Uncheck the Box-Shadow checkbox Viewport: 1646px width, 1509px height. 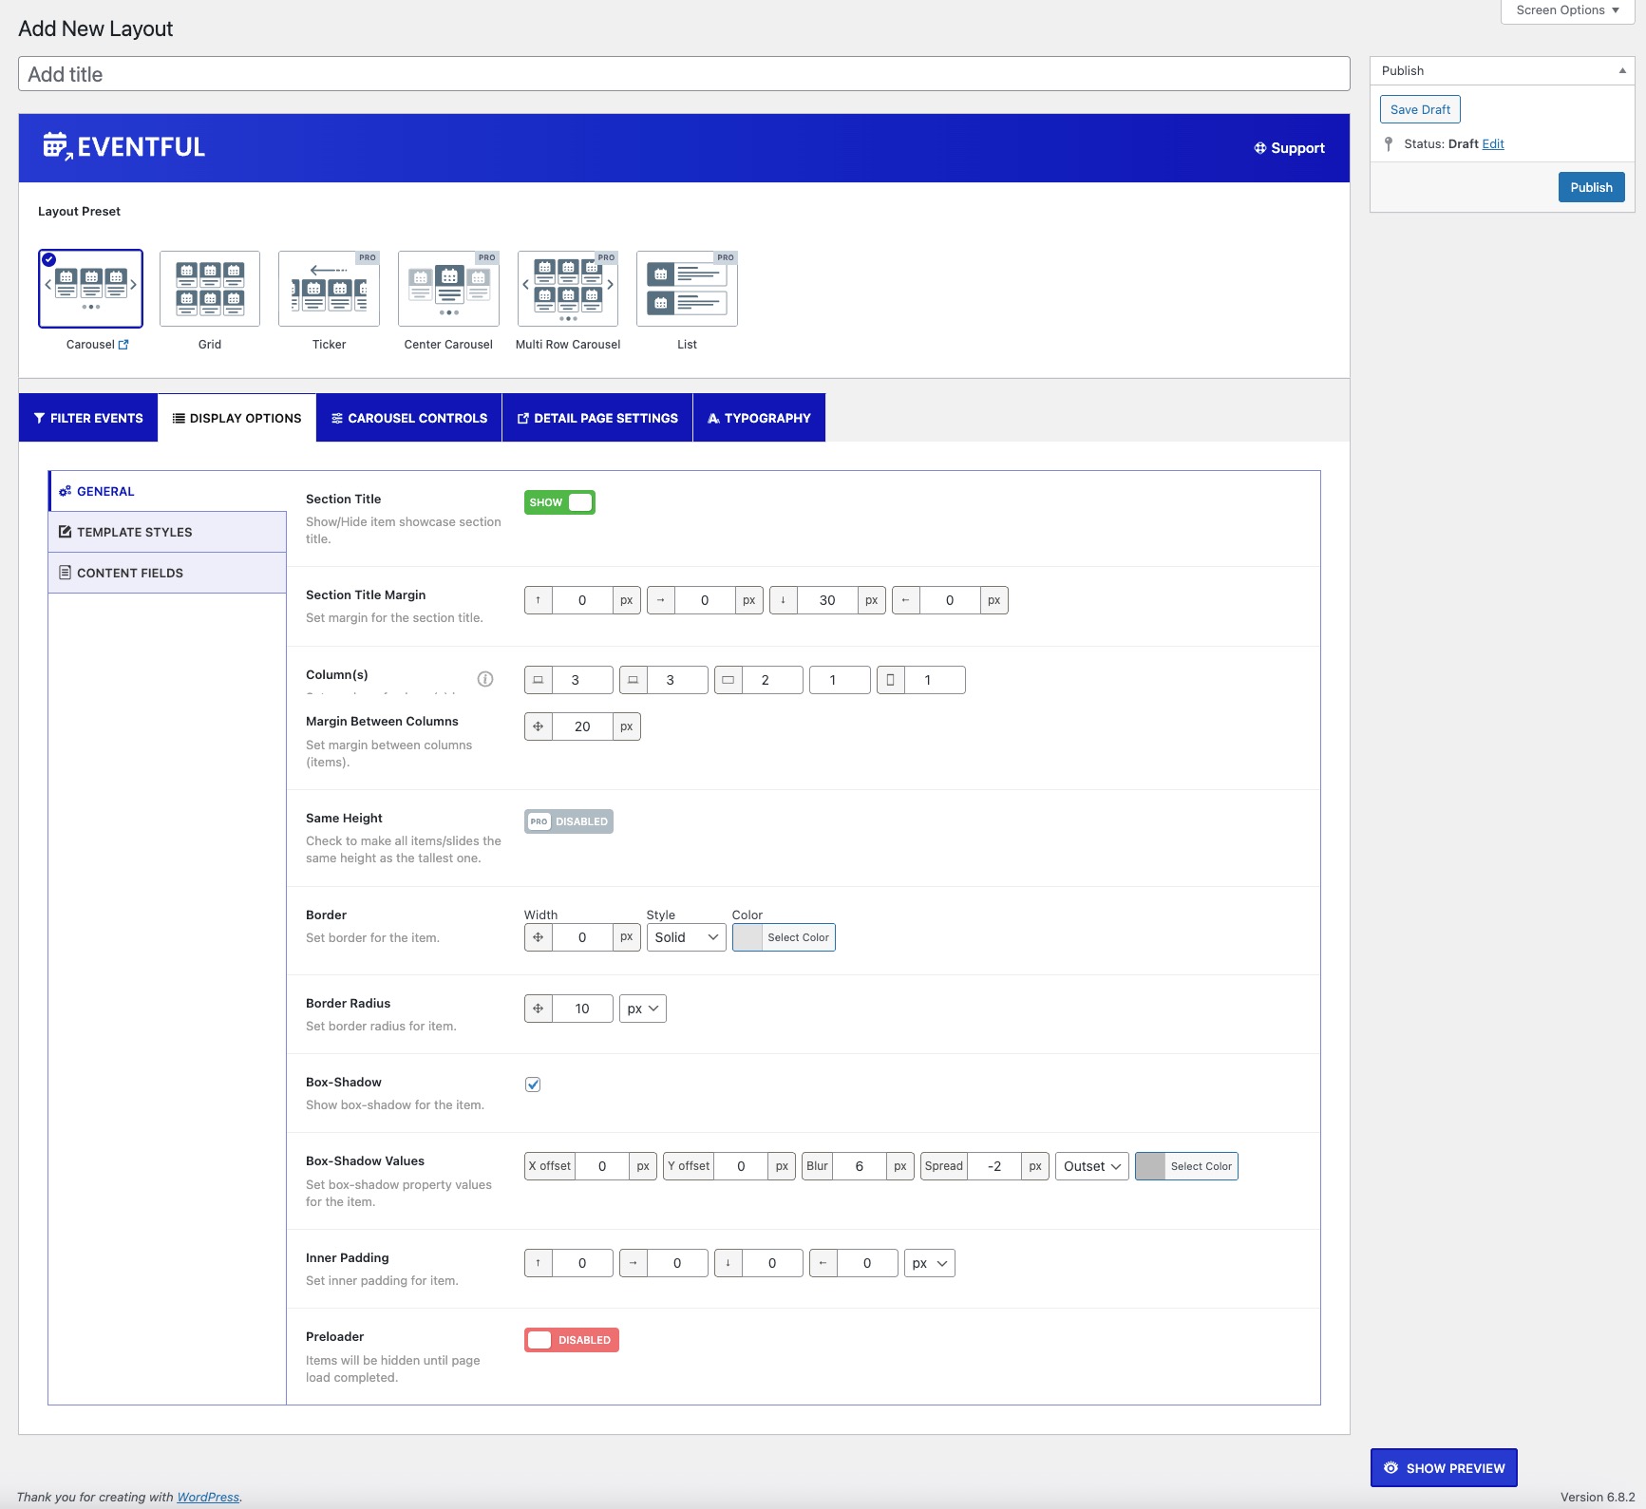[533, 1085]
